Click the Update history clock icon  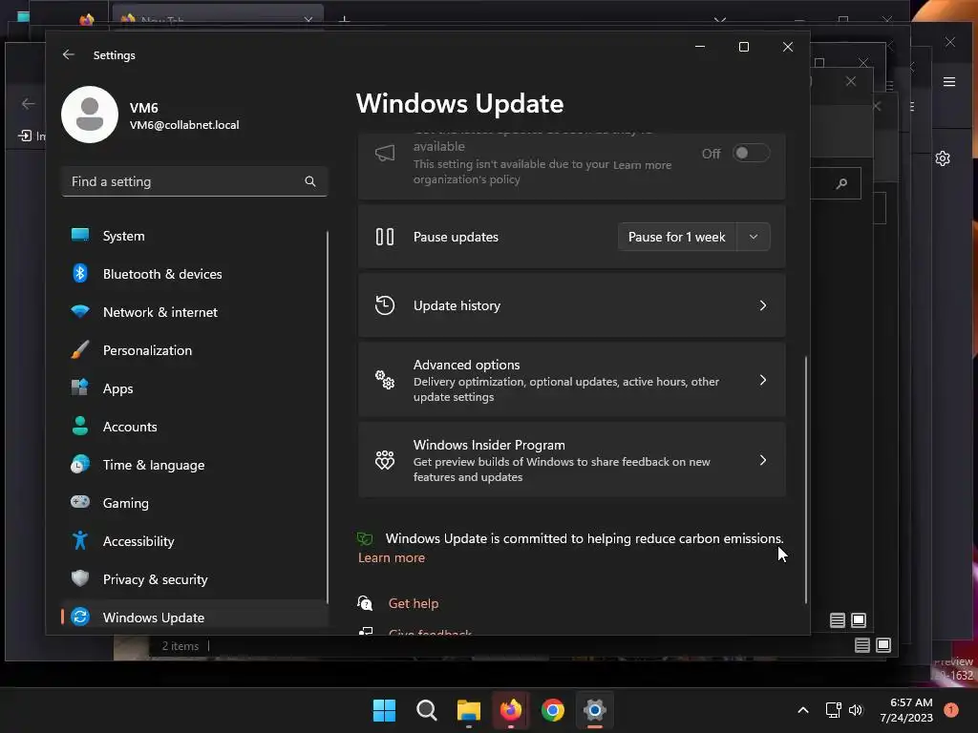click(x=385, y=305)
